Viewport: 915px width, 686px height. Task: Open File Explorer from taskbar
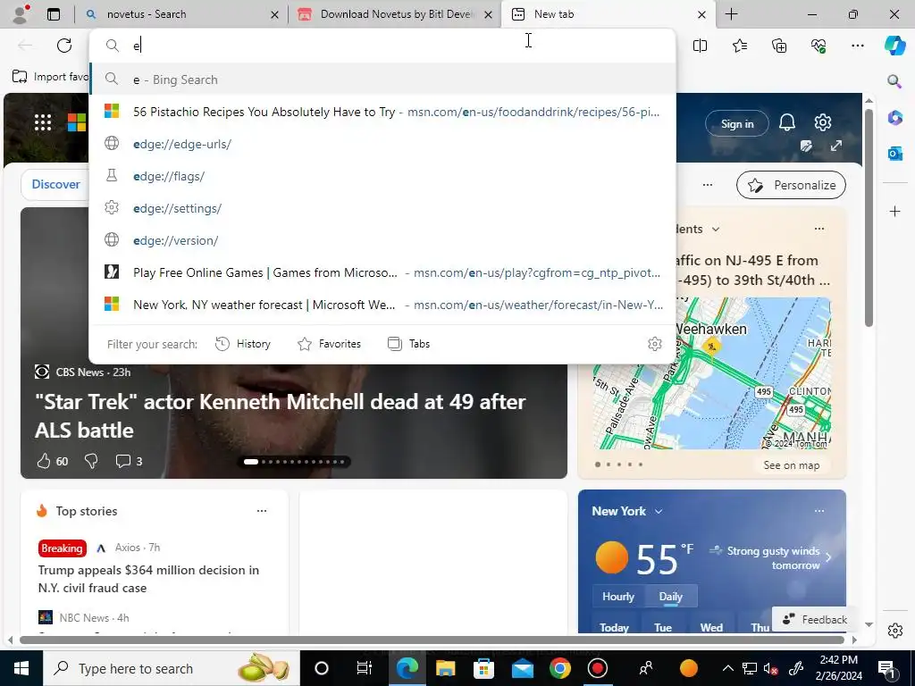(445, 668)
